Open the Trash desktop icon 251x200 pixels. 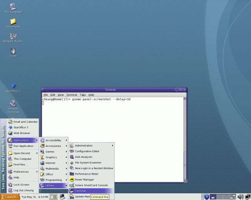pyautogui.click(x=13, y=52)
